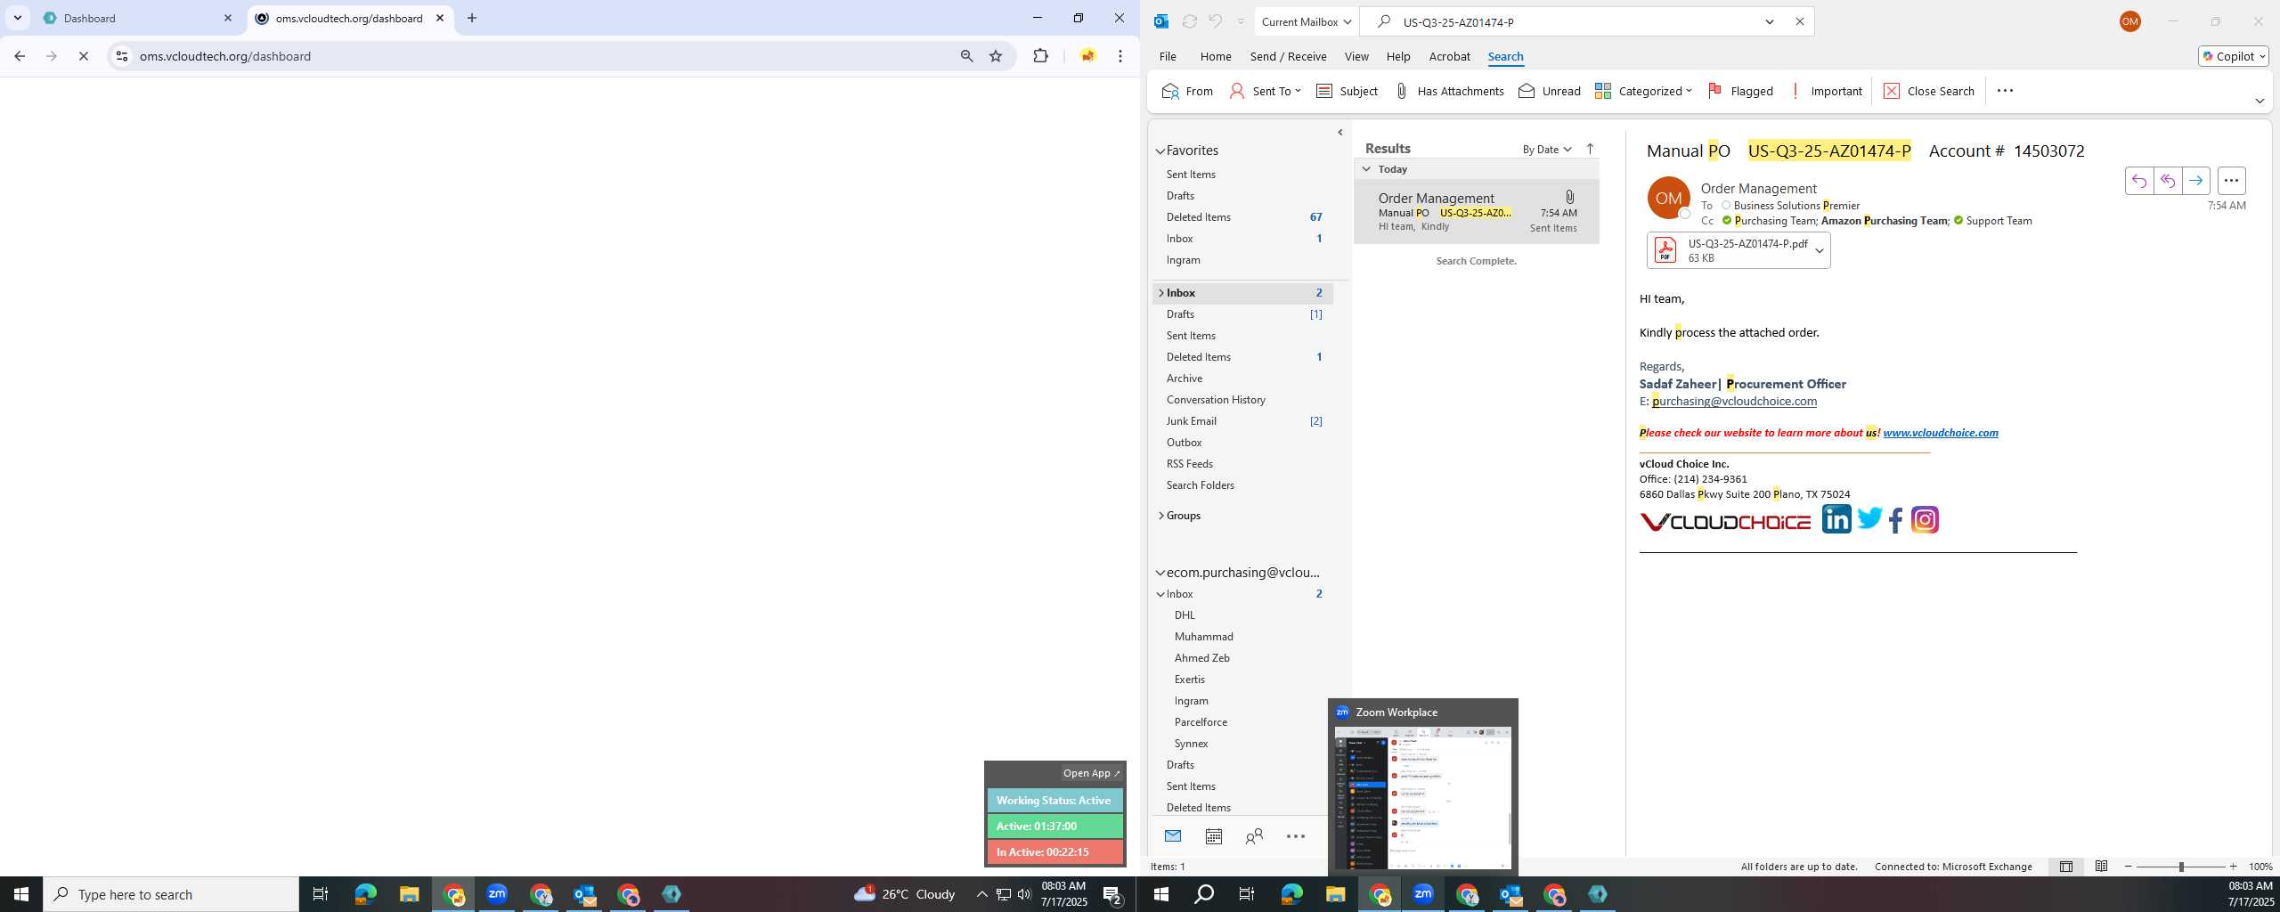Open the Acrobat tab in Outlook
This screenshot has height=912, width=2280.
pyautogui.click(x=1449, y=56)
